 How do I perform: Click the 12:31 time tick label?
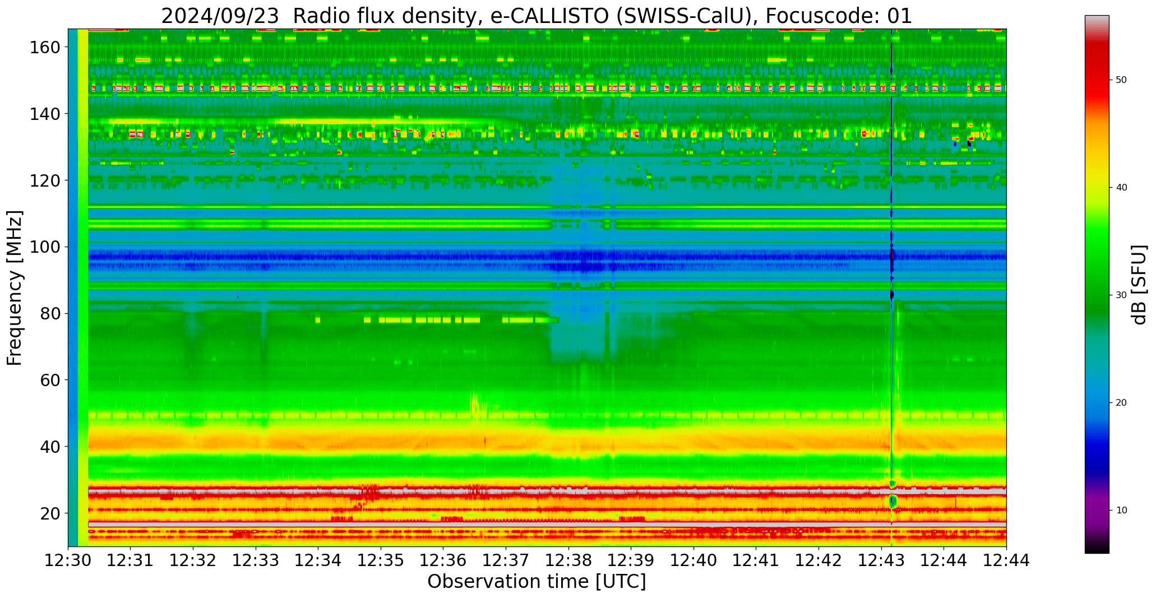tap(131, 560)
